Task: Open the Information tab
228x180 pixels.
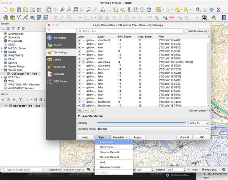Action: (61, 38)
